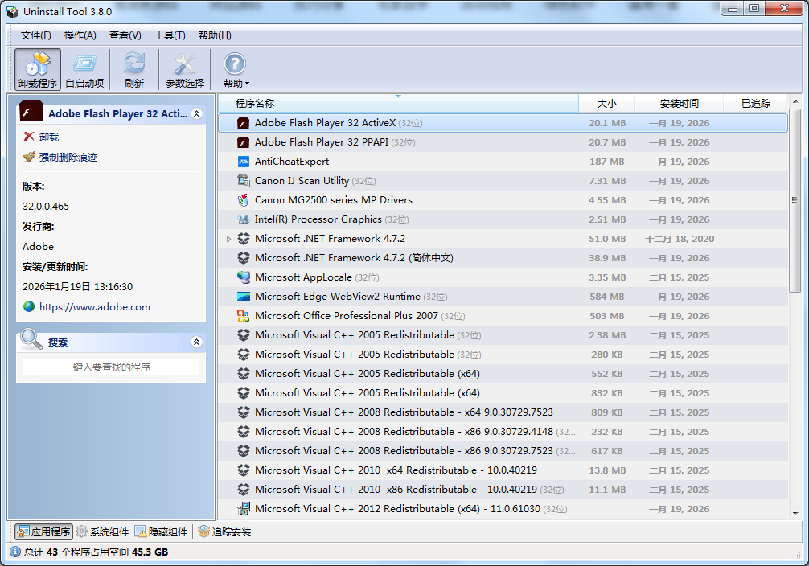Click the Refresh toolbar icon (刷新)
809x566 pixels.
134,70
